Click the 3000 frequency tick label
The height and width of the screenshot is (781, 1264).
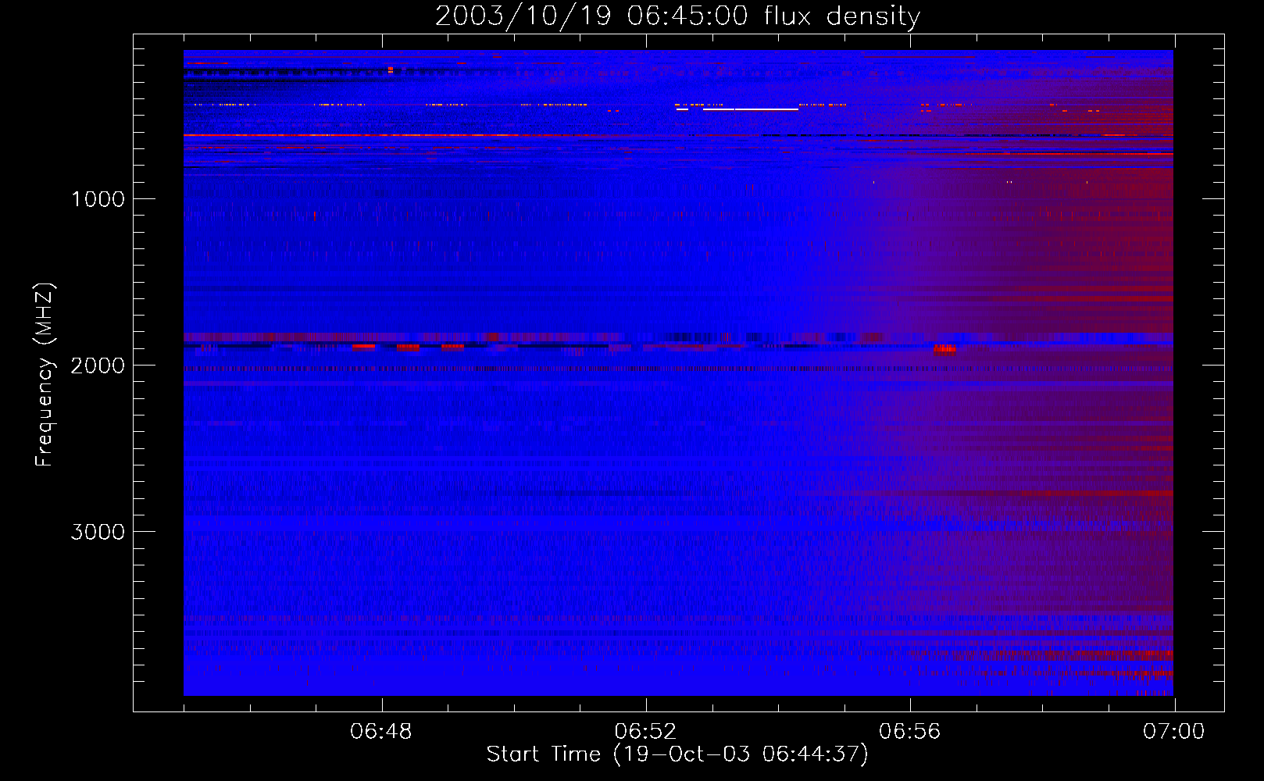tap(98, 532)
